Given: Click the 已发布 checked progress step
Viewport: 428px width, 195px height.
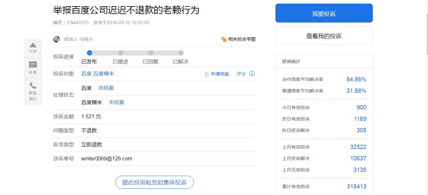Looking at the screenshot, I should click(90, 53).
